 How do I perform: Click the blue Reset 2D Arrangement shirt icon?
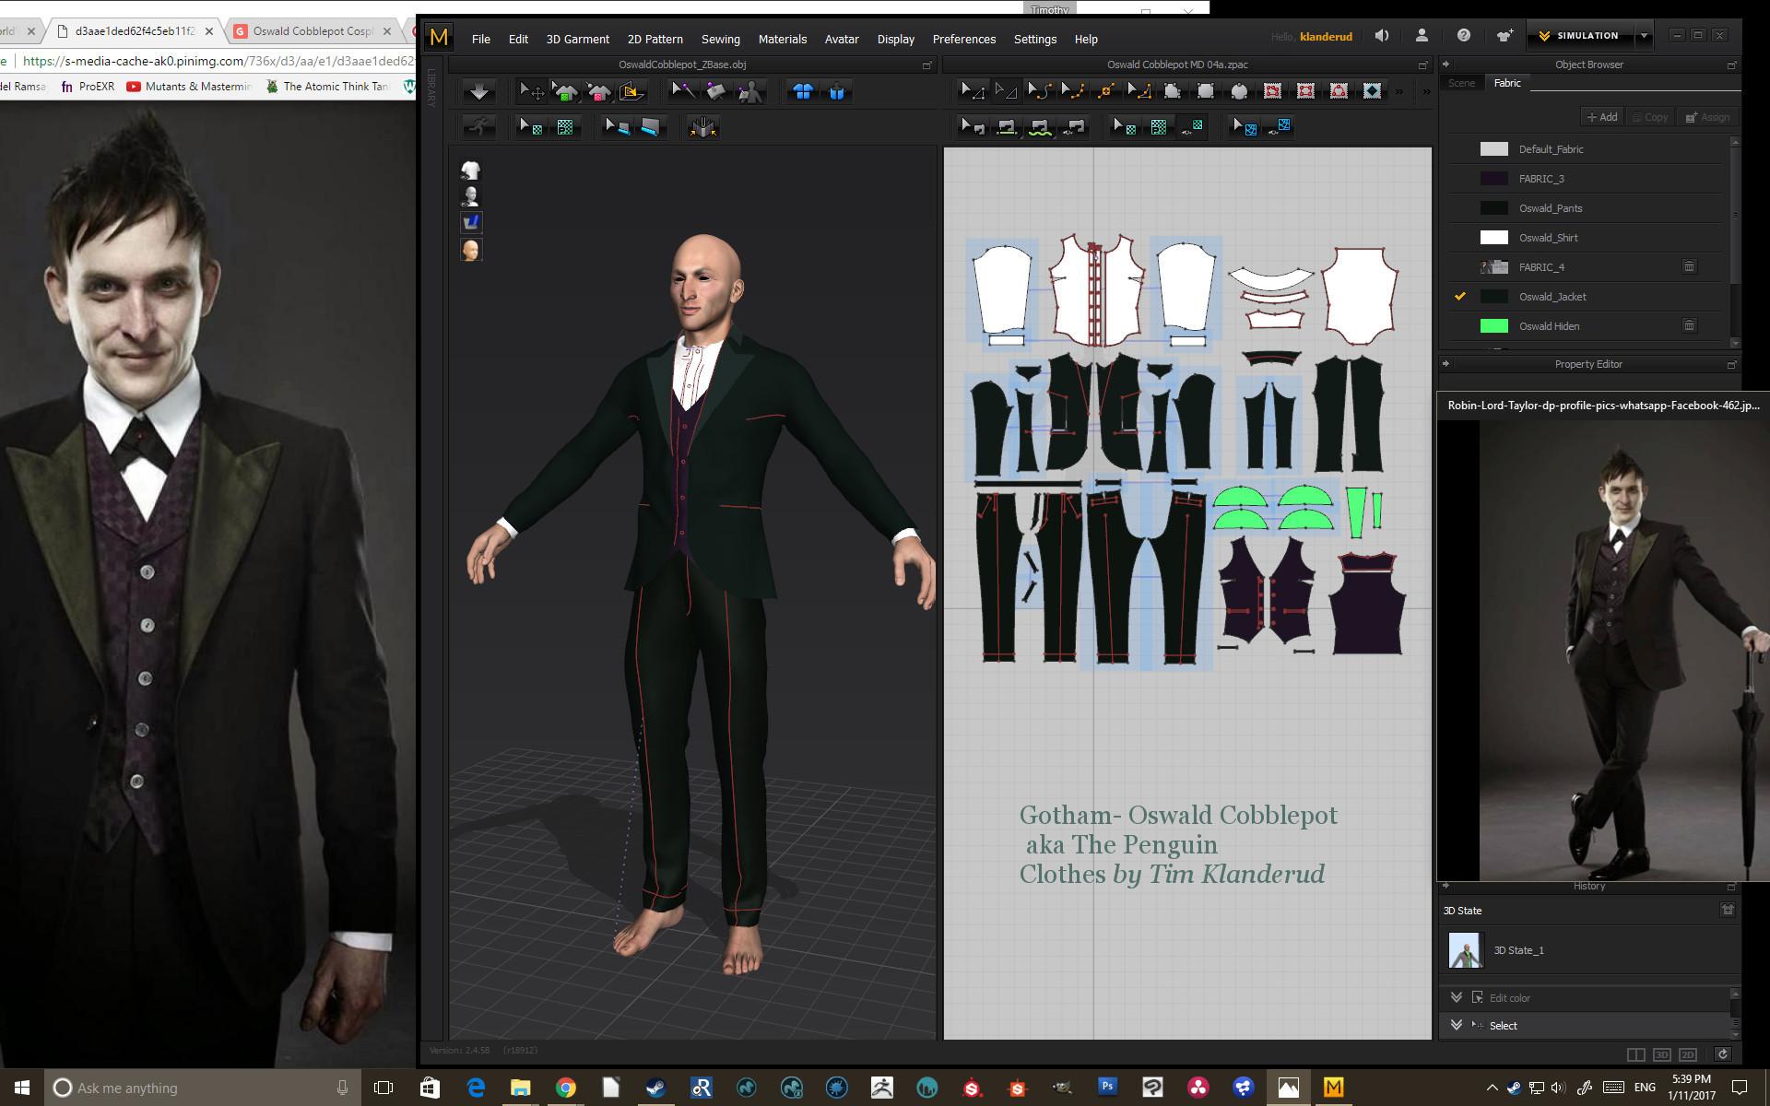click(x=803, y=91)
